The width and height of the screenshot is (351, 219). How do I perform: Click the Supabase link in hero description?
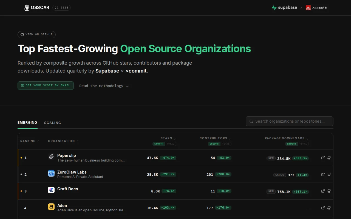[x=107, y=71]
